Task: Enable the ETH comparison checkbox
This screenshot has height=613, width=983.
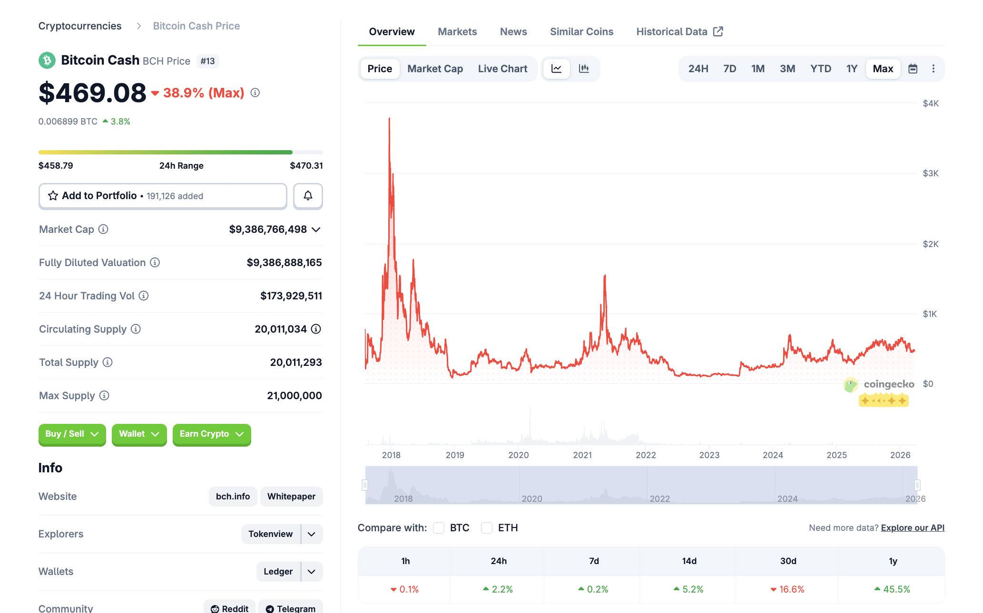Action: pyautogui.click(x=487, y=527)
